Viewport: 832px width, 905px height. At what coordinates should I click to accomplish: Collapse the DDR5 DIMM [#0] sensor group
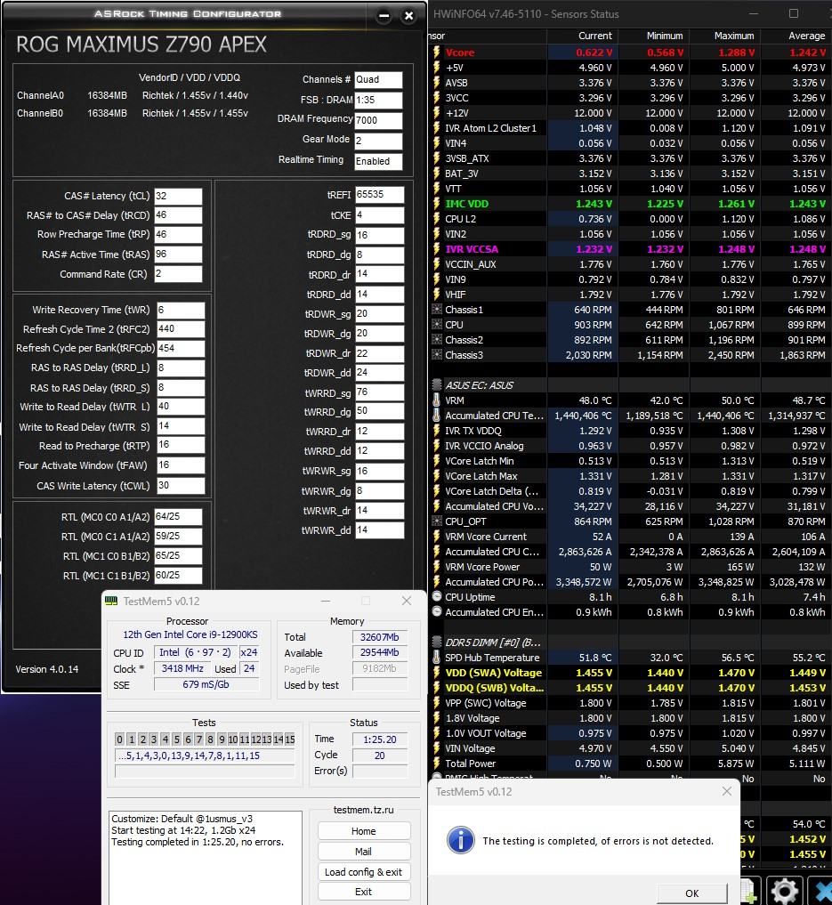coord(437,642)
